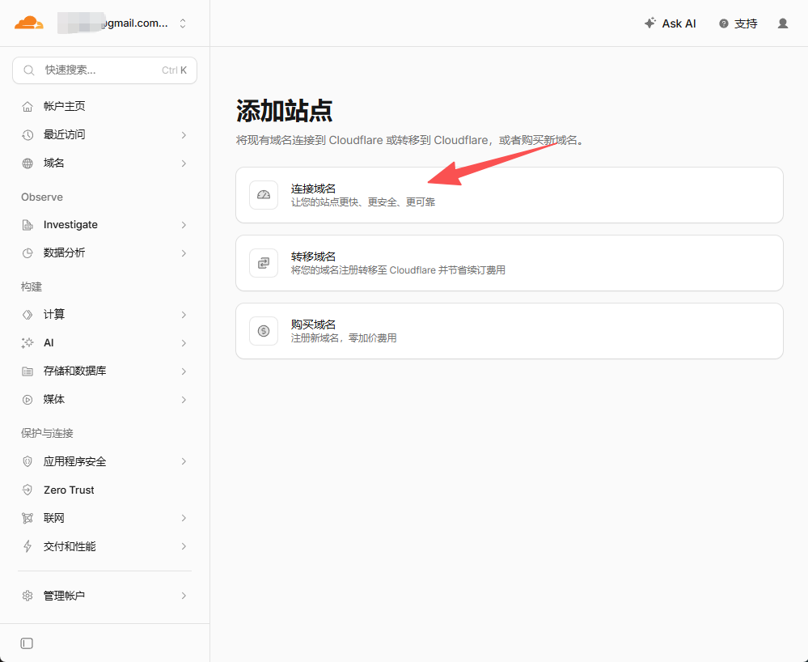Select the 连接域名 card
The height and width of the screenshot is (662, 808).
(x=509, y=195)
